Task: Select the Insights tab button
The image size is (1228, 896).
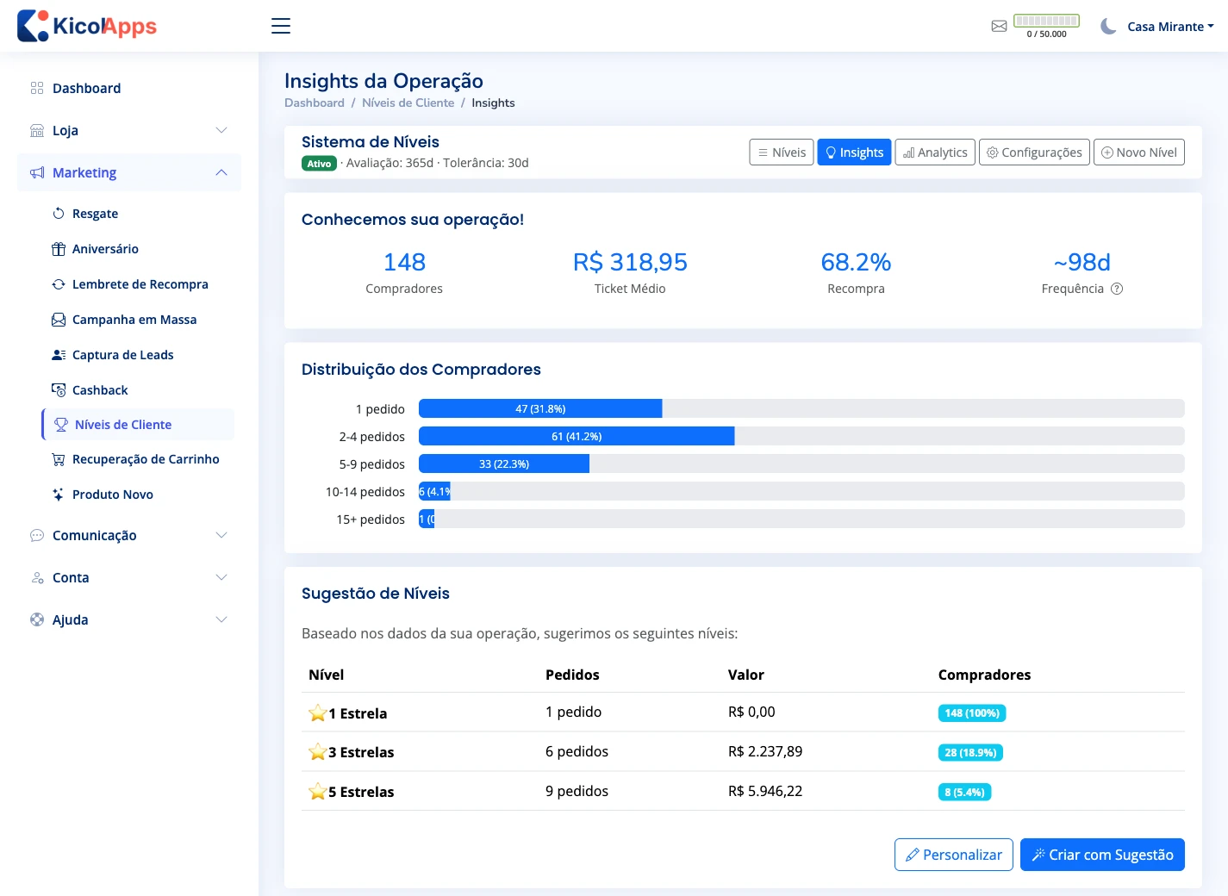Action: [854, 152]
